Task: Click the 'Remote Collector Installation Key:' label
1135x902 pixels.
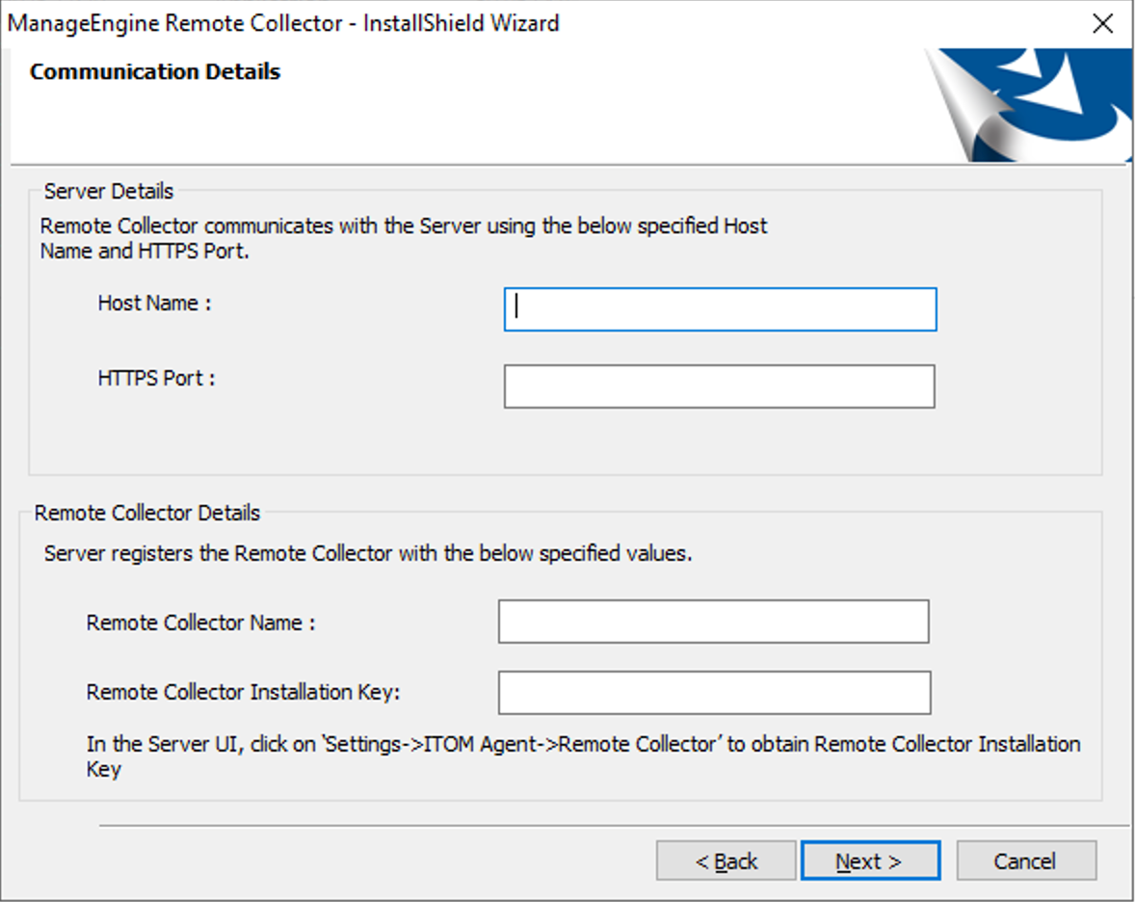Action: 243,692
